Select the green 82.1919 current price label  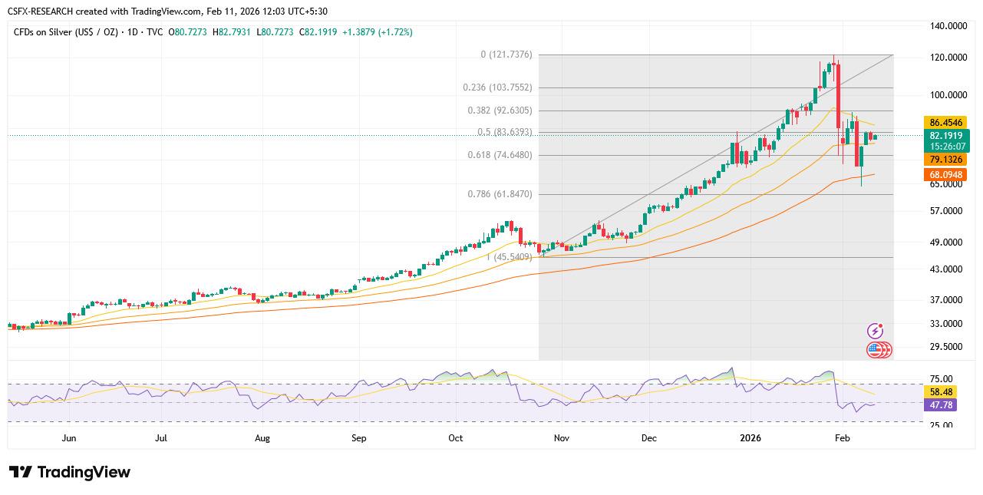tap(946, 136)
